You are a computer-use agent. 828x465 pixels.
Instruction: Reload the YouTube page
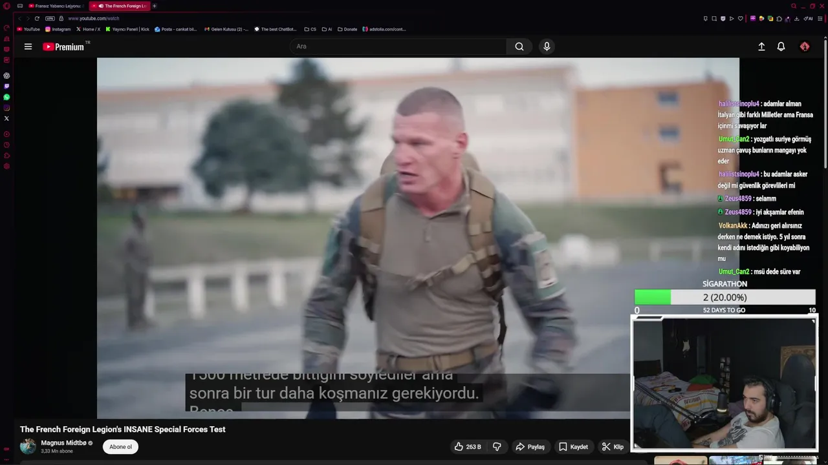37,18
